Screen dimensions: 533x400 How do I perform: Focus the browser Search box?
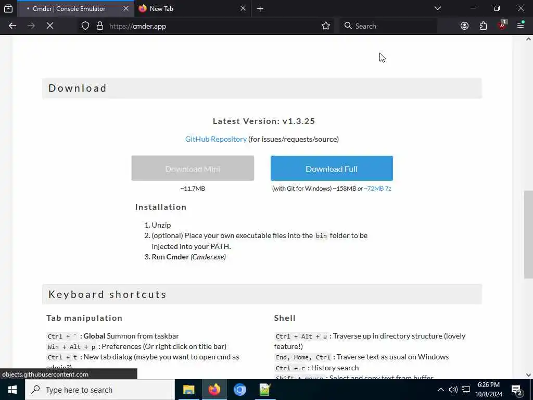click(388, 26)
